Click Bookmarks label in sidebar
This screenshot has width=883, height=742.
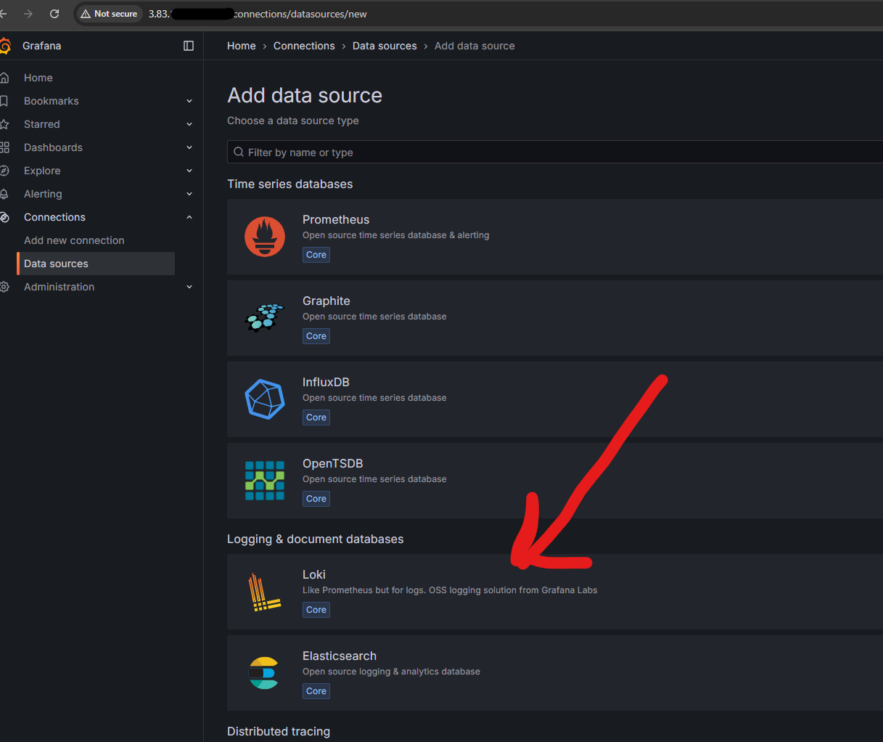coord(52,101)
